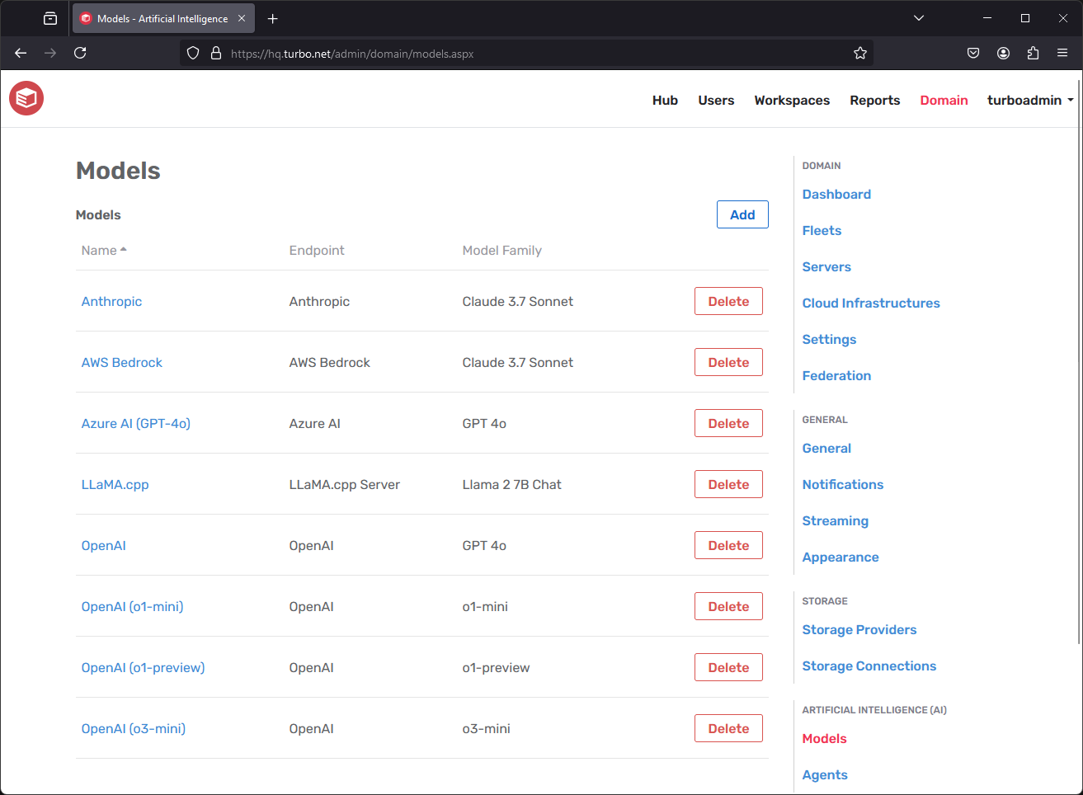Click the Endpoint column header
1083x795 pixels.
(317, 251)
